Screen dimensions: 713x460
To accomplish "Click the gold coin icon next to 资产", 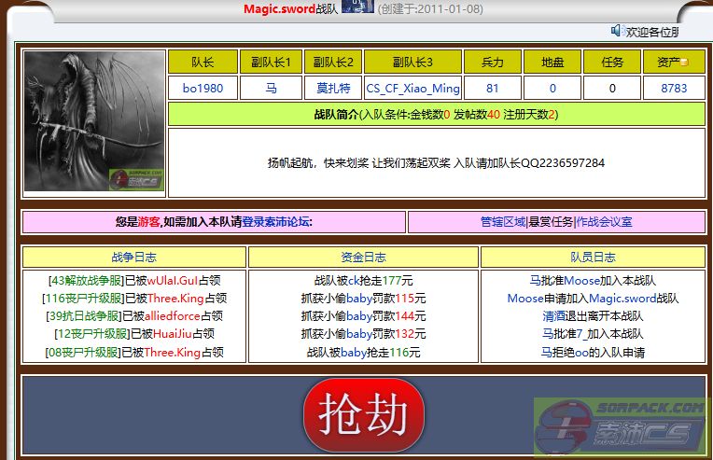I will (x=684, y=63).
